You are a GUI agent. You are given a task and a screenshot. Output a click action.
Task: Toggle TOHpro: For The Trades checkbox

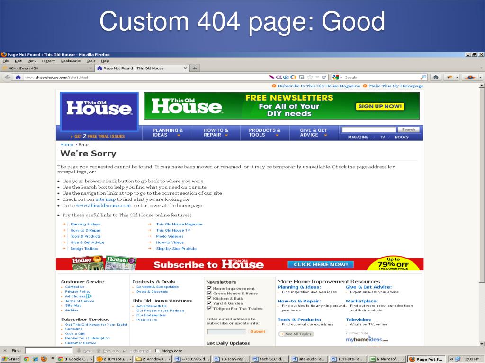click(209, 308)
